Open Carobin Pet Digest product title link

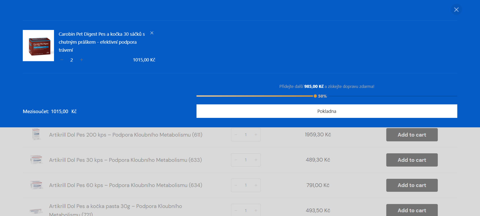pos(102,42)
